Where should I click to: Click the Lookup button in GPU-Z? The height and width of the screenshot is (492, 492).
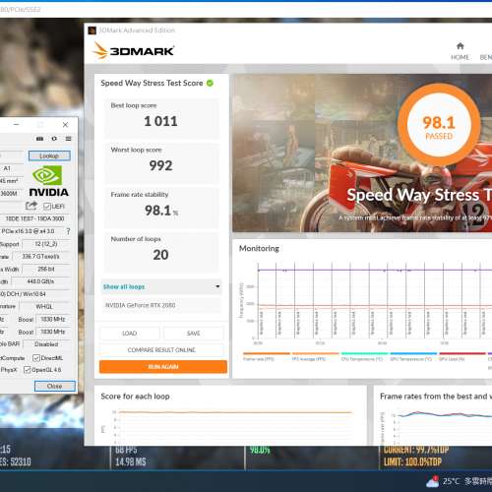[x=49, y=155]
